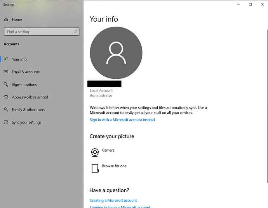Screen dimensions: 268x208
Task: Go to Sign-in options
Action: [42, 85]
